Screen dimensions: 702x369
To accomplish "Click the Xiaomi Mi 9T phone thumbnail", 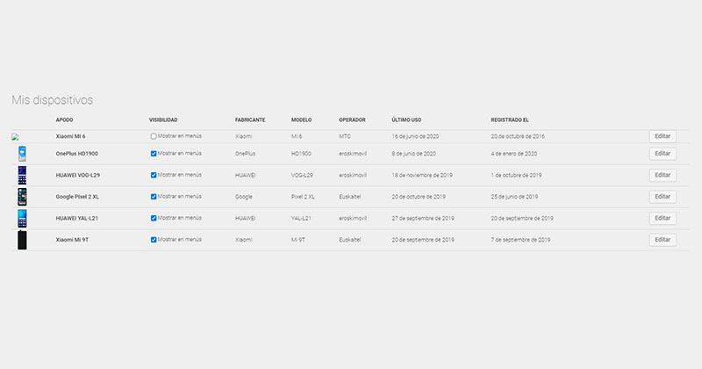I will 22,240.
